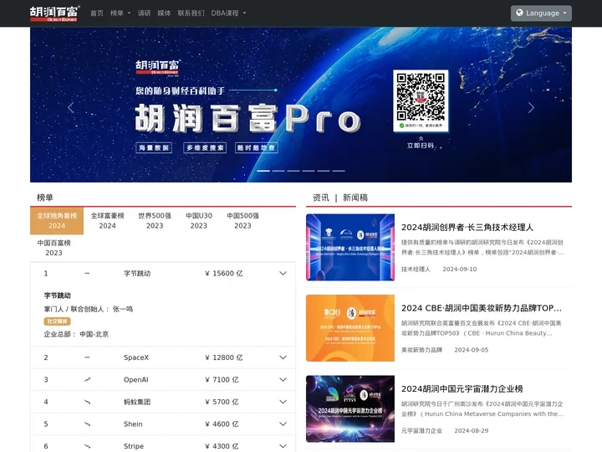602x452 pixels.
Task: Click 企业总部 中国-北京 text
Action: click(76, 334)
